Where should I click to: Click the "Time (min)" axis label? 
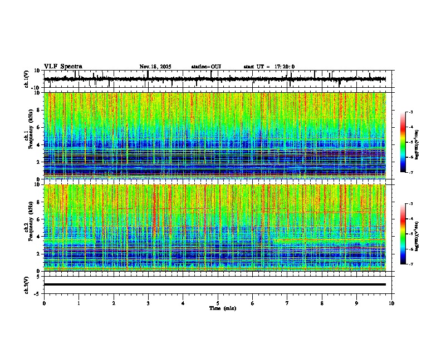coord(223,308)
